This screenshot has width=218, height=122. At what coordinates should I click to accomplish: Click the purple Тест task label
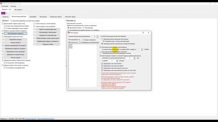(3, 13)
